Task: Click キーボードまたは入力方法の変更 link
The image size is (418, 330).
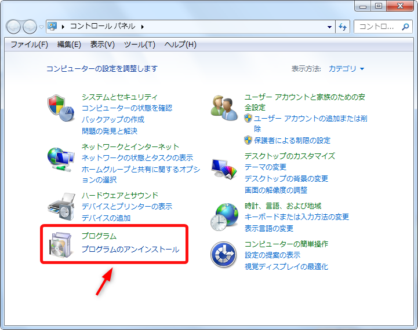Action: [297, 217]
